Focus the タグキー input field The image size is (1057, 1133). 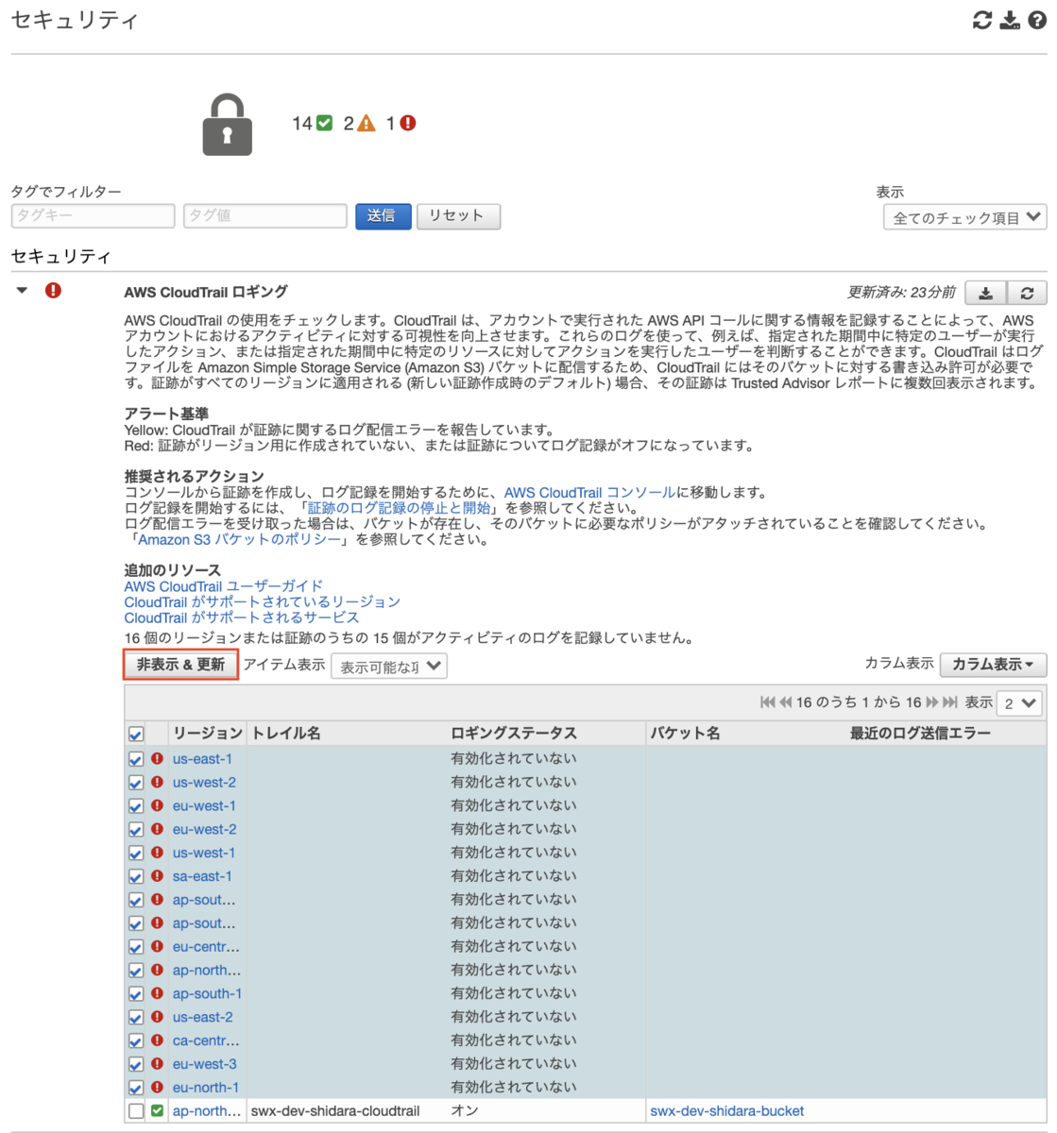[93, 216]
